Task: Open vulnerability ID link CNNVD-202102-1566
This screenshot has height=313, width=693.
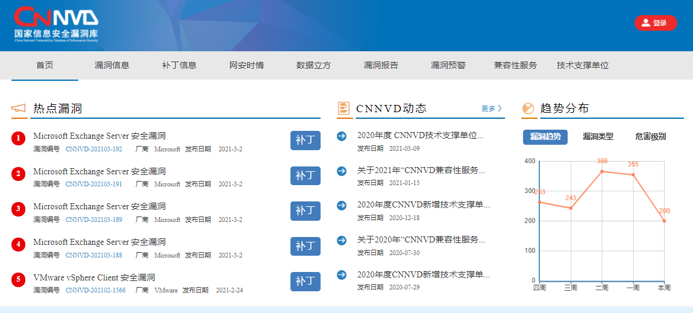Action: pyautogui.click(x=95, y=290)
